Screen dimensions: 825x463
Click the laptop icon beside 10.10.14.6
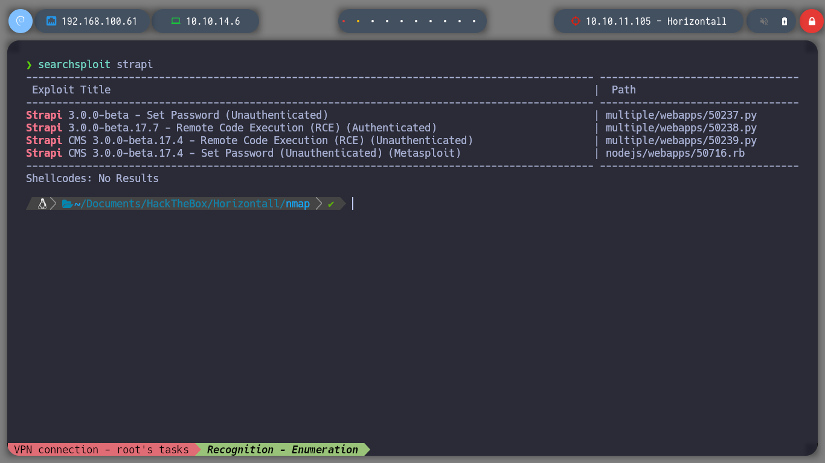pos(176,21)
